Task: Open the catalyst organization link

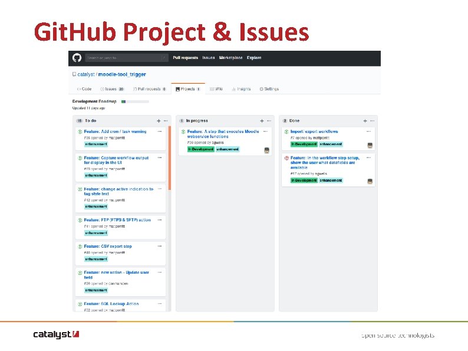Action: click(x=86, y=74)
